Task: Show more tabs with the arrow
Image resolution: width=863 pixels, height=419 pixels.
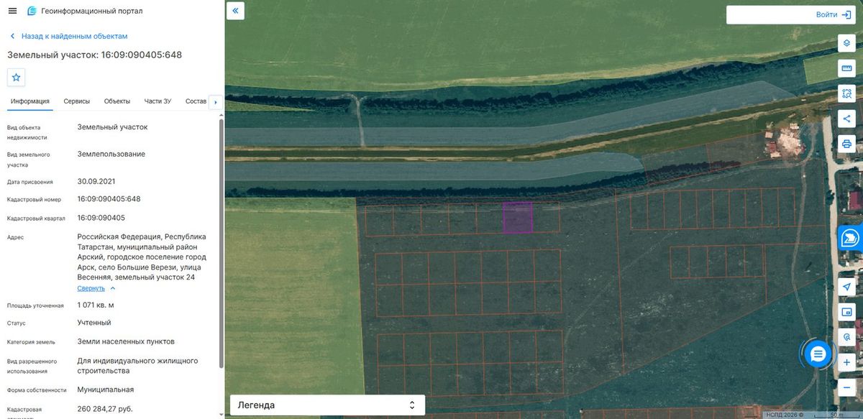Action: click(215, 102)
